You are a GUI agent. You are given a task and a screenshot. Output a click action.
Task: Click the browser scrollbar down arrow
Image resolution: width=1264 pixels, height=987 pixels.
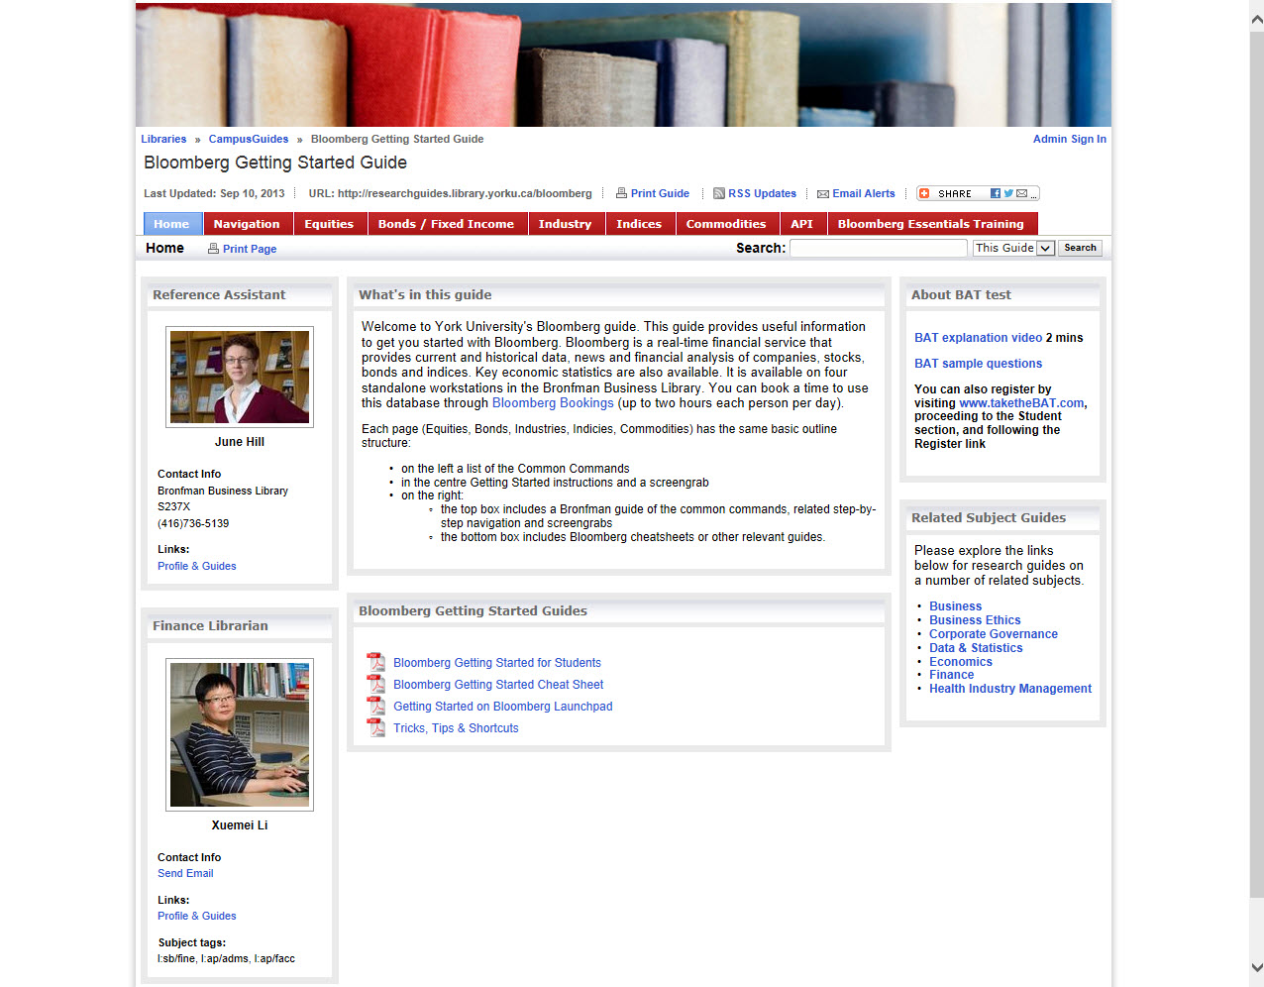tap(1257, 968)
